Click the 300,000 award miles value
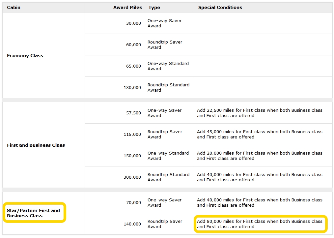 (x=132, y=177)
